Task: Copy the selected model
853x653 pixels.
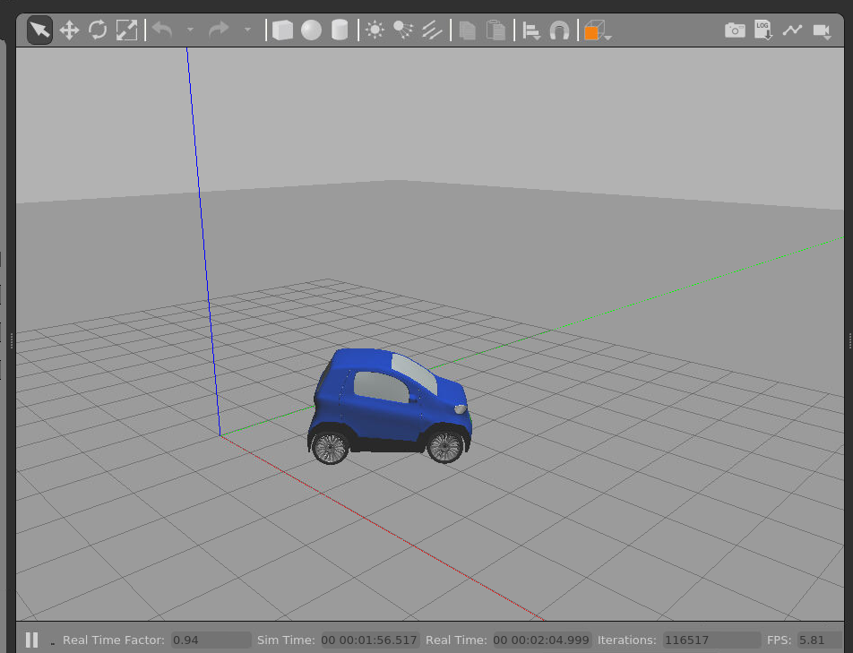Action: pos(468,30)
